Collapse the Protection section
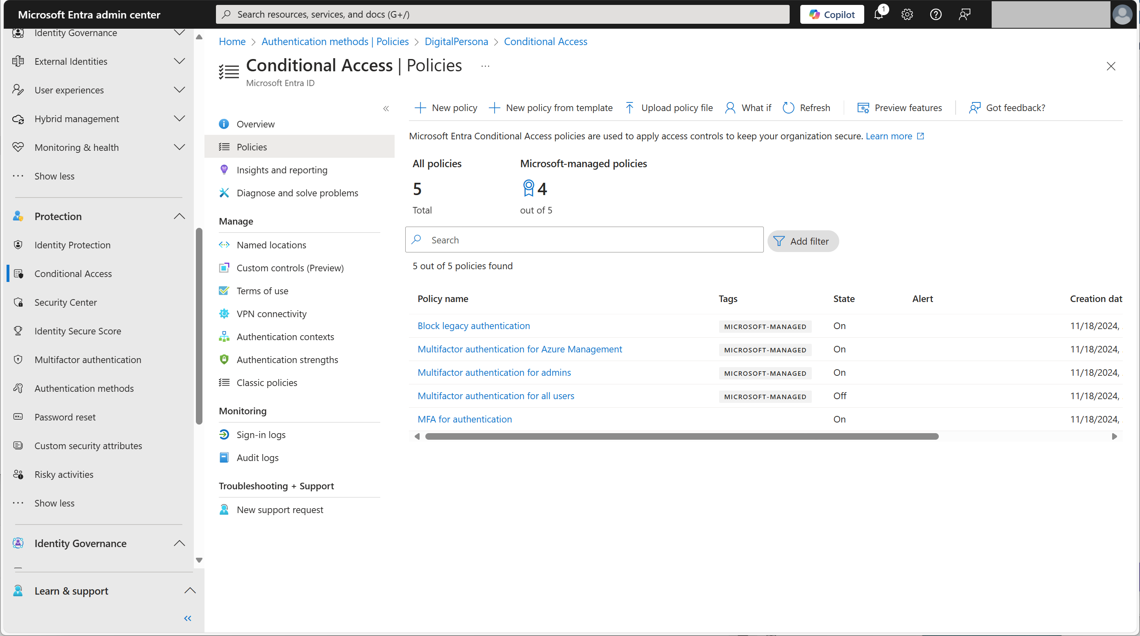Viewport: 1140px width, 636px height. 179,216
